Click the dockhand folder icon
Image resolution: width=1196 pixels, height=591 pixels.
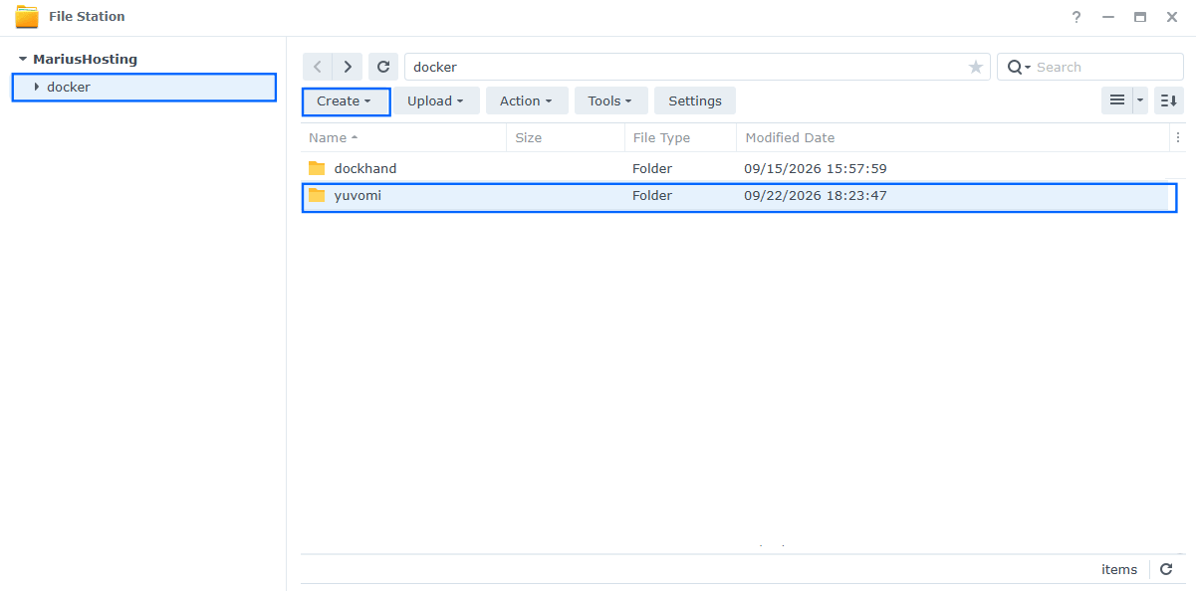click(x=317, y=168)
